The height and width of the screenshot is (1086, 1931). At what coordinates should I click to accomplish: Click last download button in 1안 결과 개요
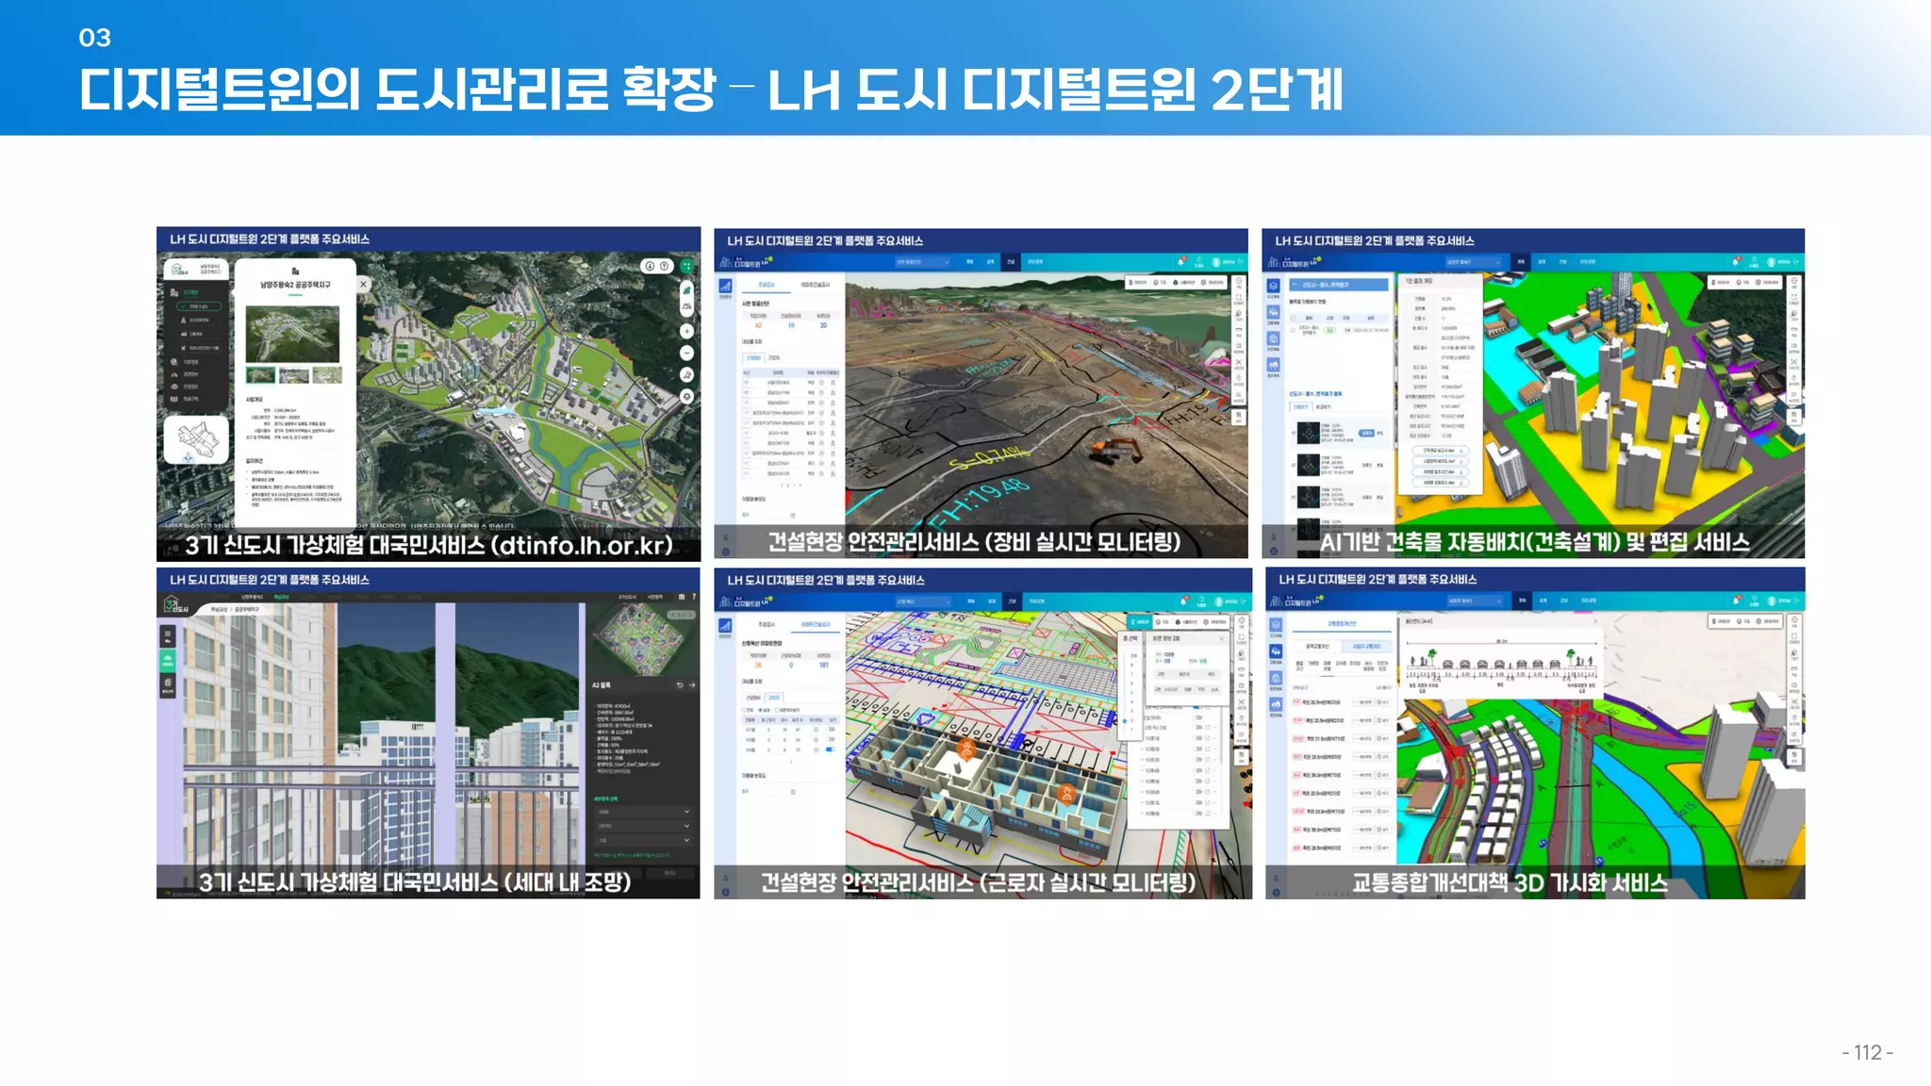point(1441,483)
